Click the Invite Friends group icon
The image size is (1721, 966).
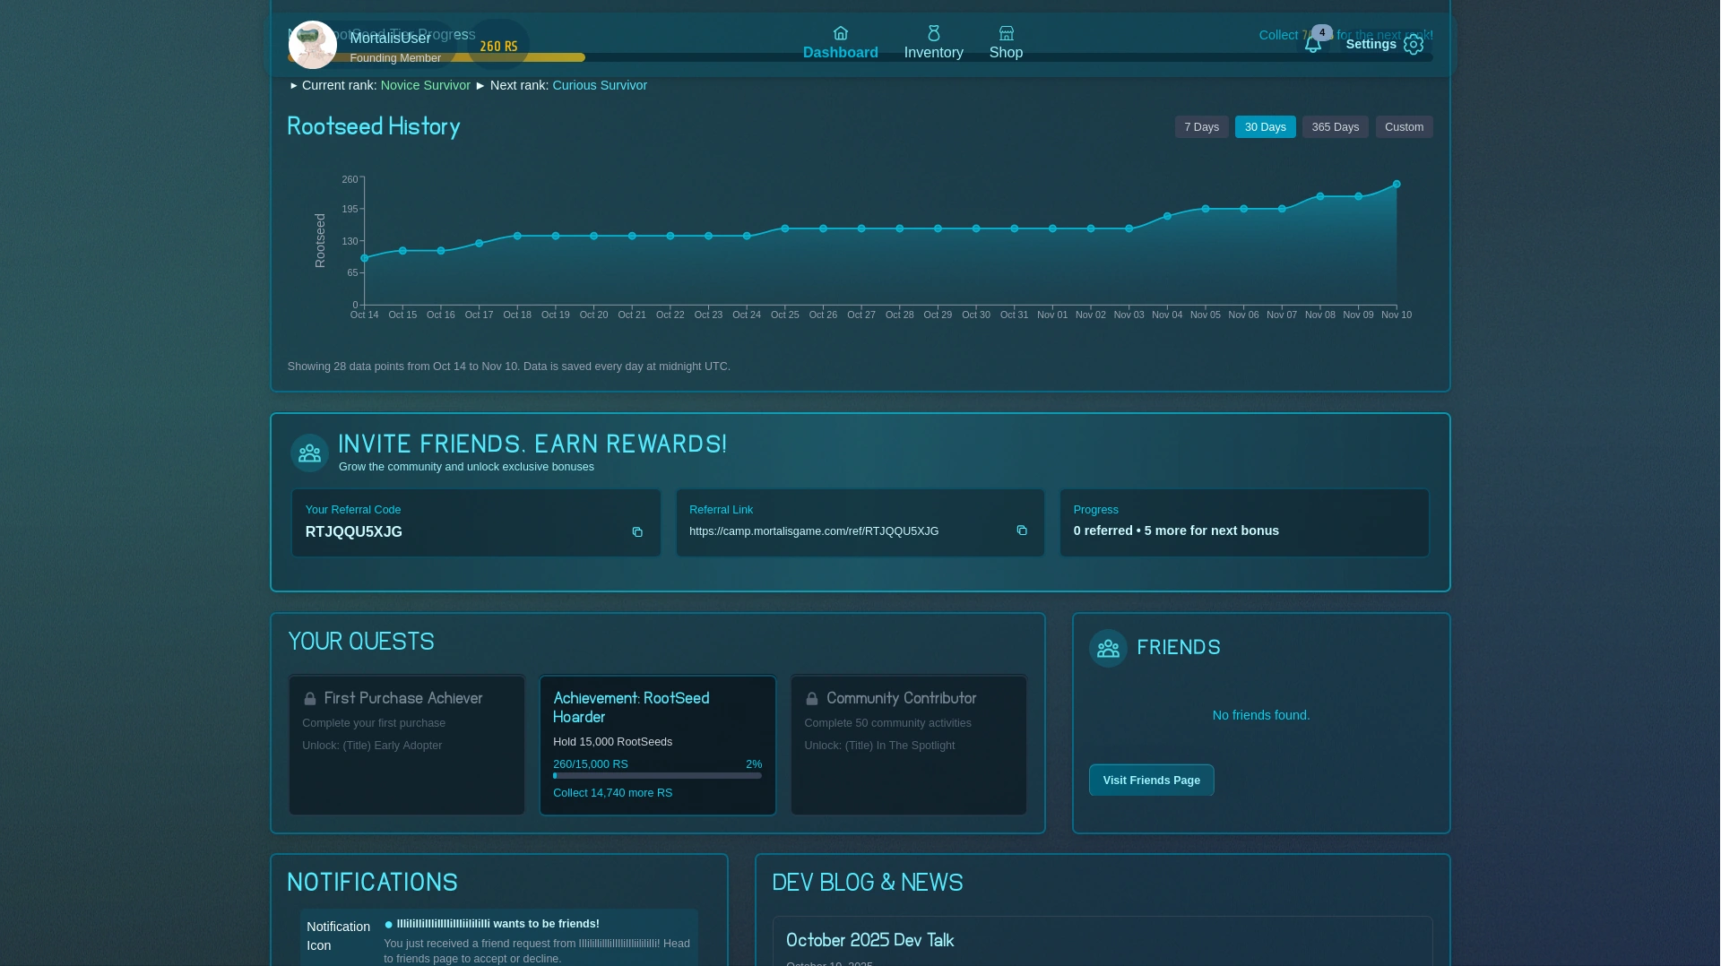coord(309,453)
